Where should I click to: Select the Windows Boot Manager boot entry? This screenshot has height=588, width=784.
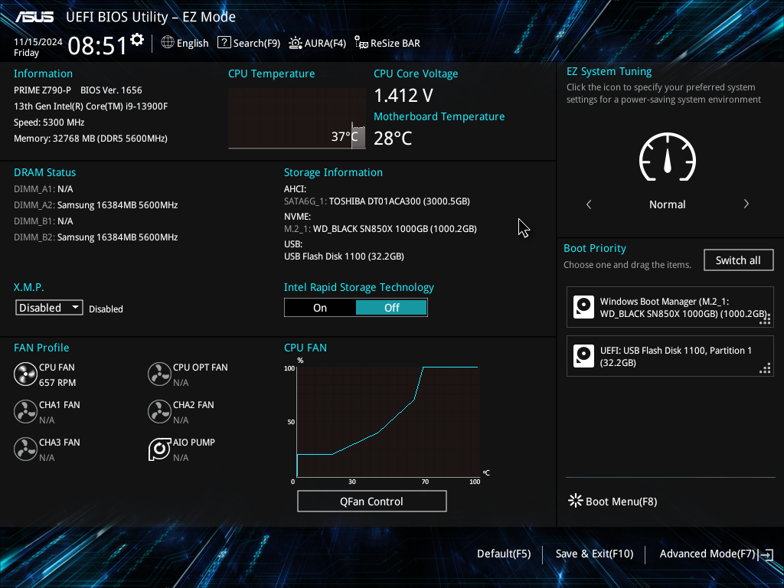point(670,307)
